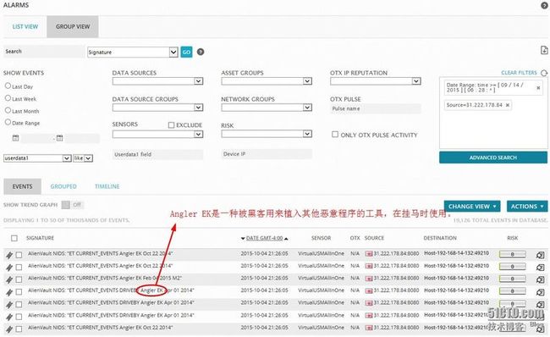Check the first event row checkbox
Screen dimensions: 550x337
pyautogui.click(x=19, y=255)
